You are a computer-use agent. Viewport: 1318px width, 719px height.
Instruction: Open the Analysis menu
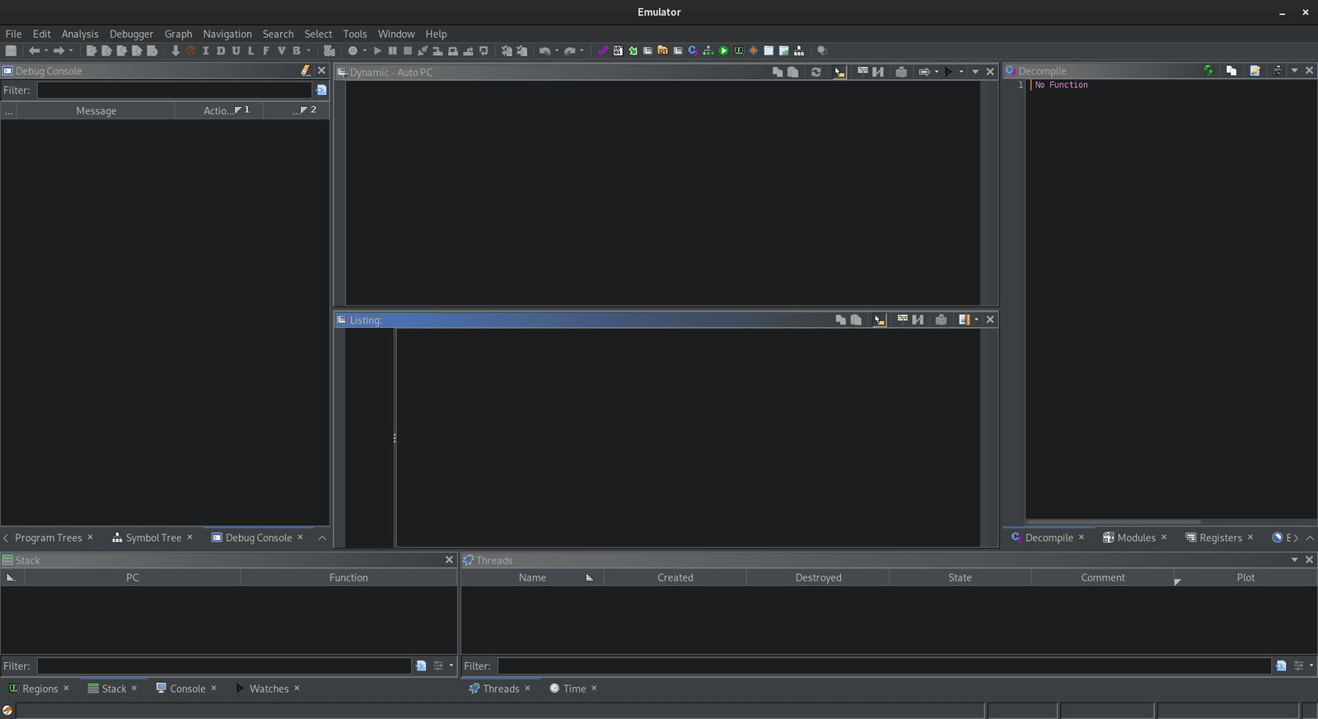(x=80, y=34)
